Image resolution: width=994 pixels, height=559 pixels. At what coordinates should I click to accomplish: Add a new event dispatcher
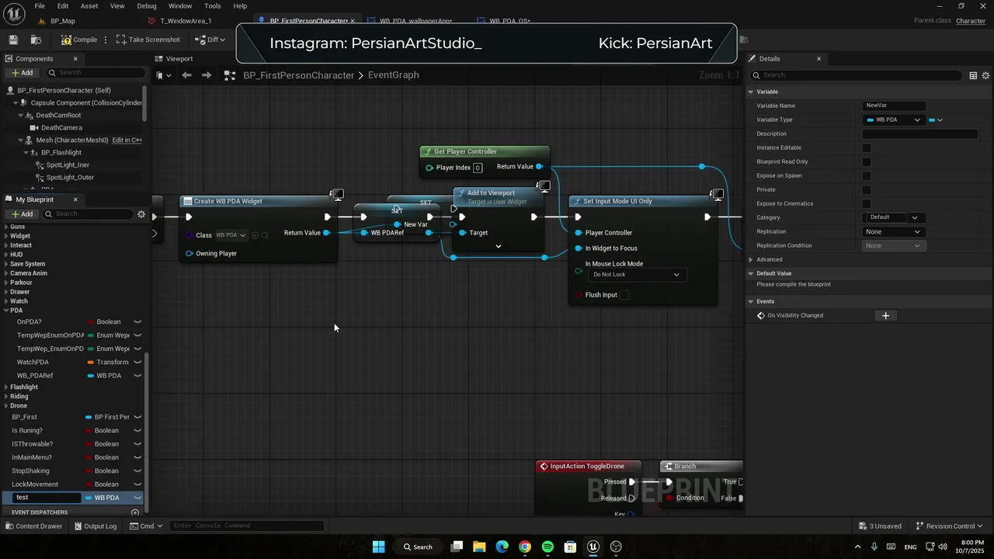[x=135, y=512]
